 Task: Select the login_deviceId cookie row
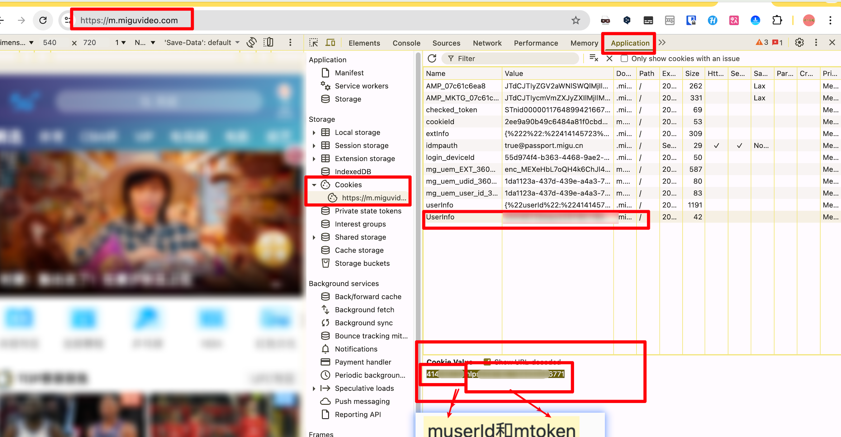(631, 157)
